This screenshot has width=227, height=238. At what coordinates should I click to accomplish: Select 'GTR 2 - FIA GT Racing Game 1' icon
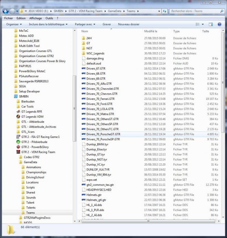[x=18, y=137]
